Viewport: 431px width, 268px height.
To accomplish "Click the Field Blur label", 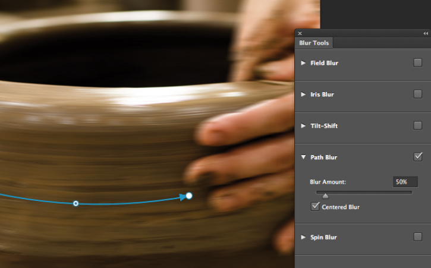I will pyautogui.click(x=325, y=63).
